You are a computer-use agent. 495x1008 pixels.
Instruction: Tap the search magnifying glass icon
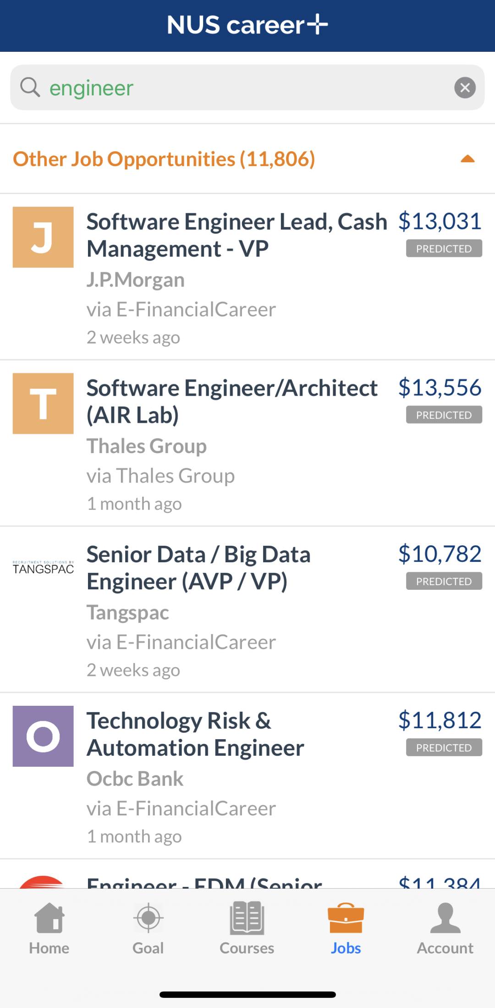[x=30, y=87]
